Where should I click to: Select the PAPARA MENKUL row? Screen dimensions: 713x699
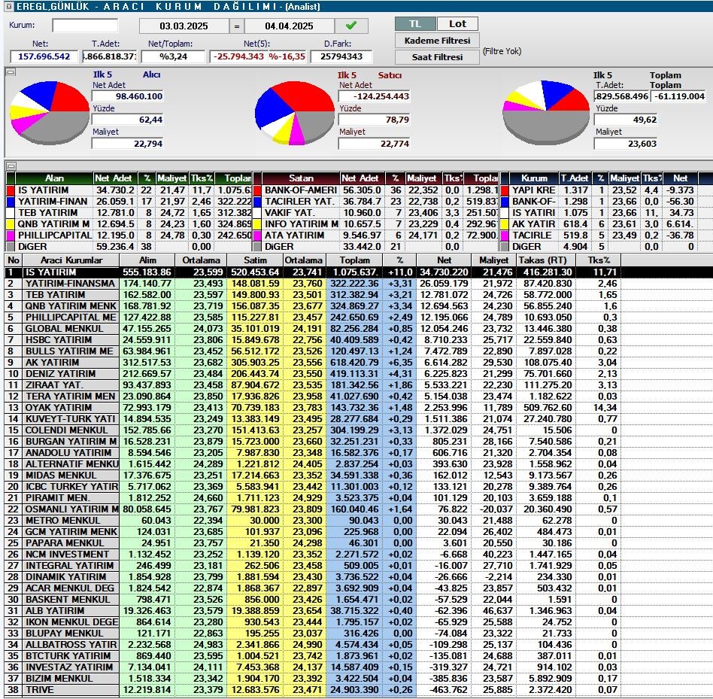coord(313,543)
